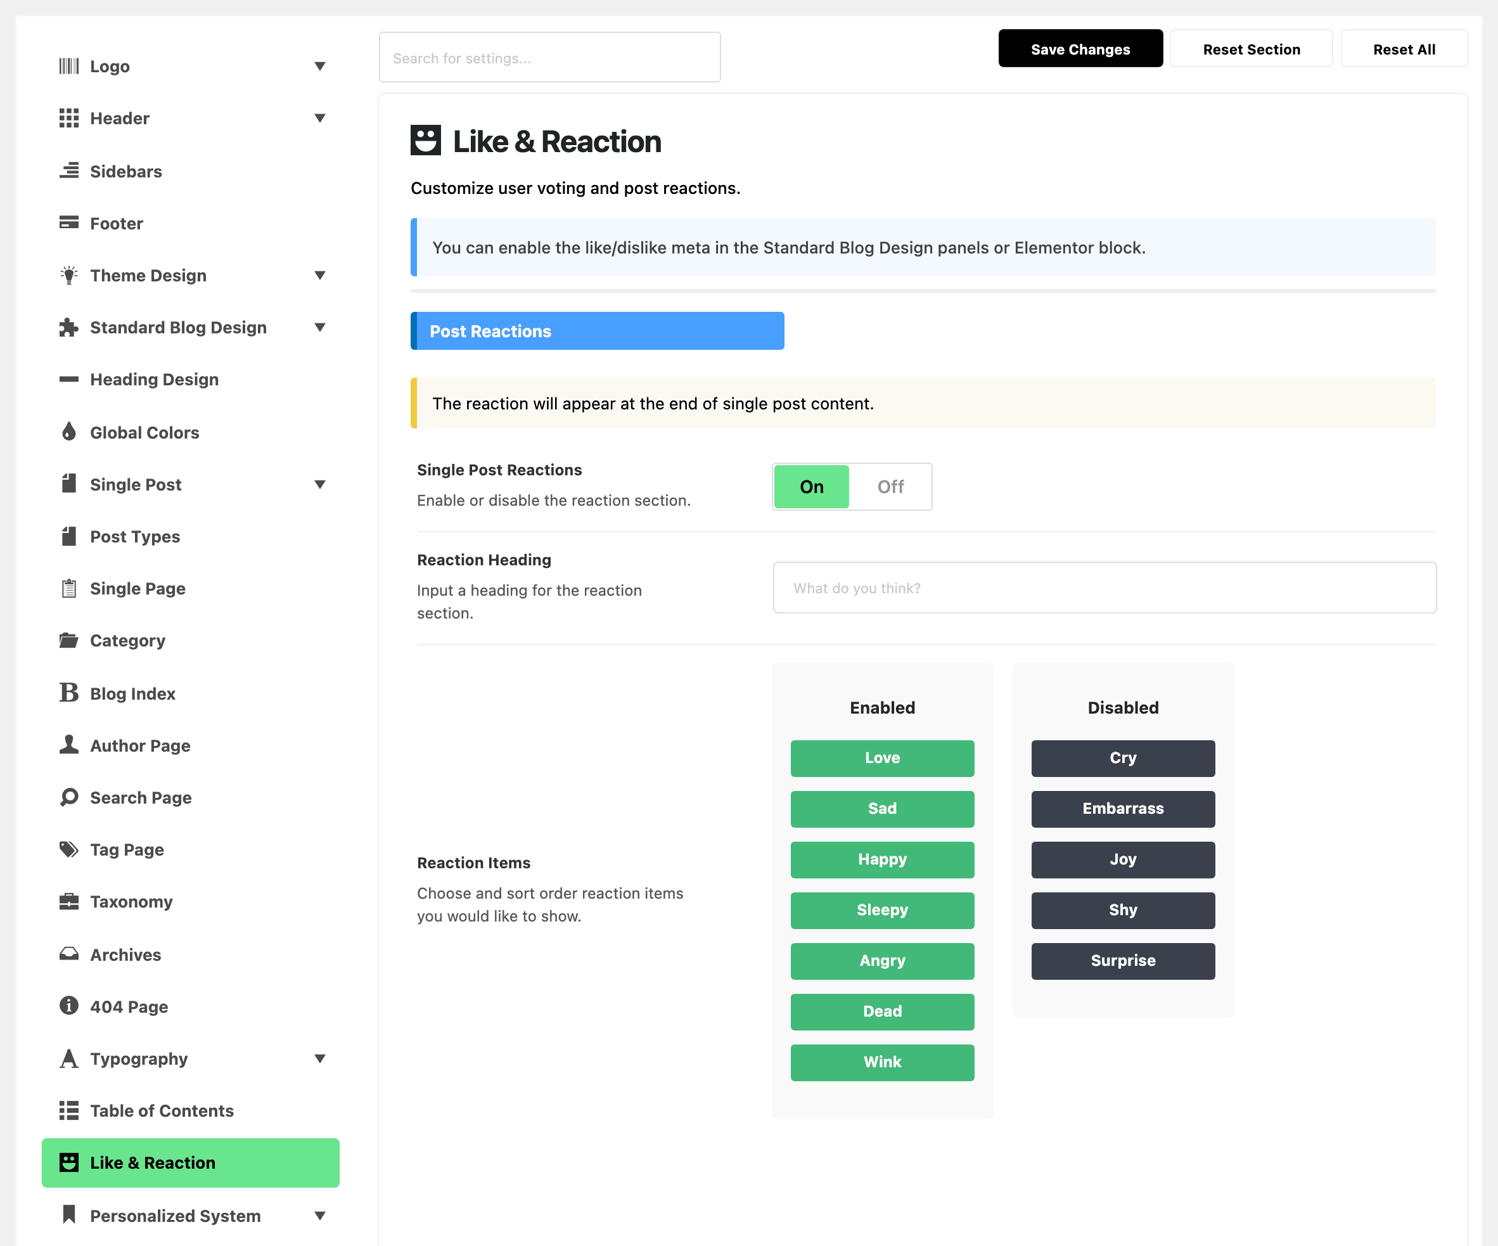Click the Single Page clipboard icon
Screen dimensions: 1498x1246
(x=68, y=588)
